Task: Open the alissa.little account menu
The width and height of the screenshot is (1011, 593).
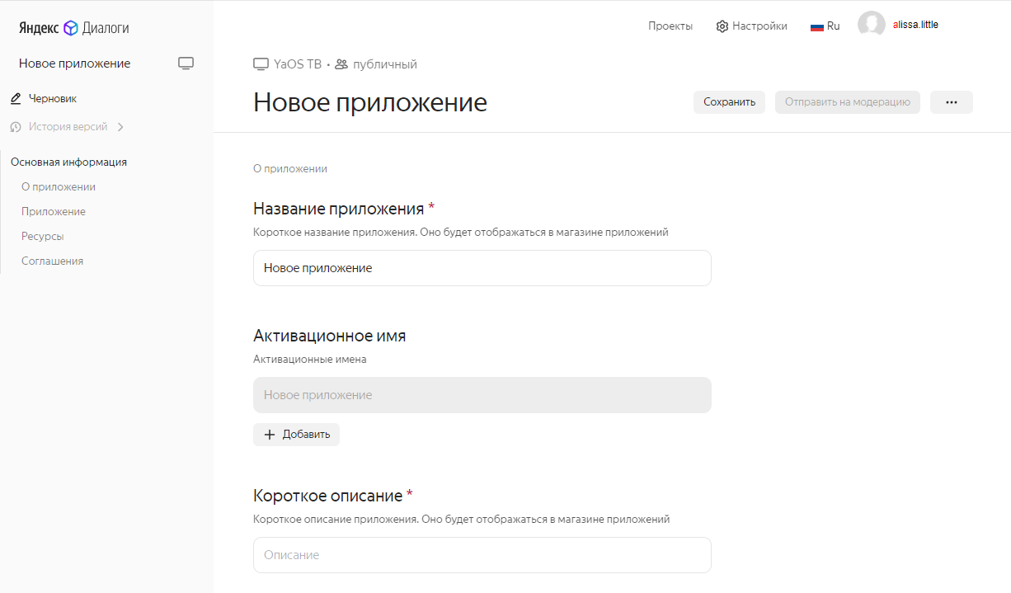Action: tap(898, 24)
